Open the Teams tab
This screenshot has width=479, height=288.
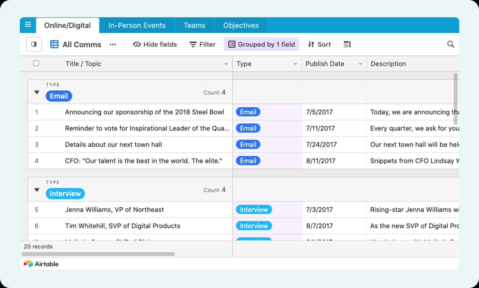[x=194, y=25]
